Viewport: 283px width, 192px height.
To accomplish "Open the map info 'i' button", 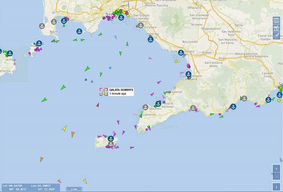I will click(276, 187).
